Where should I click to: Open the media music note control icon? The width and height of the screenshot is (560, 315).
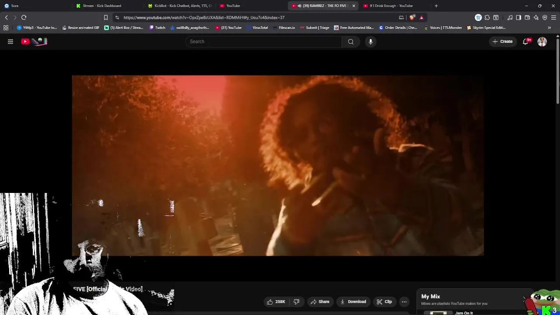[510, 17]
